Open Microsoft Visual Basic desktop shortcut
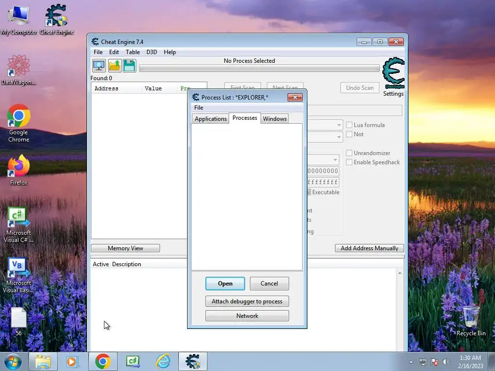This screenshot has width=495, height=371. (19, 275)
